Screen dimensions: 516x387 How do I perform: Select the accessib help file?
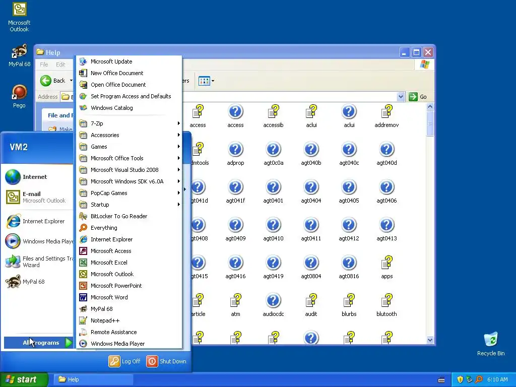(x=273, y=116)
